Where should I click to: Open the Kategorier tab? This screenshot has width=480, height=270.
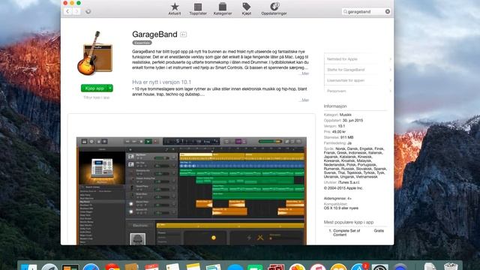[x=223, y=9]
